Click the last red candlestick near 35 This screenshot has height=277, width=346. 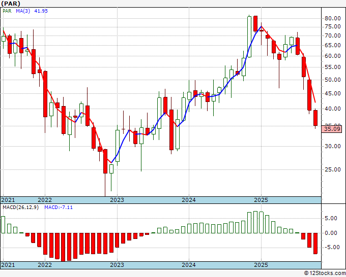tap(315, 118)
